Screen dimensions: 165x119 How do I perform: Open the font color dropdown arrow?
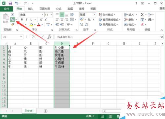(42, 25)
